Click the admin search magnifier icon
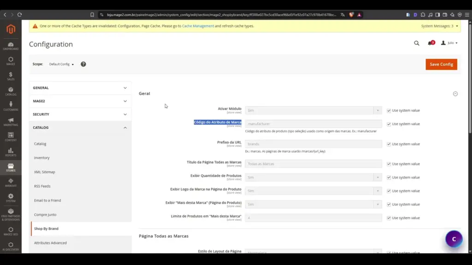 [417, 43]
